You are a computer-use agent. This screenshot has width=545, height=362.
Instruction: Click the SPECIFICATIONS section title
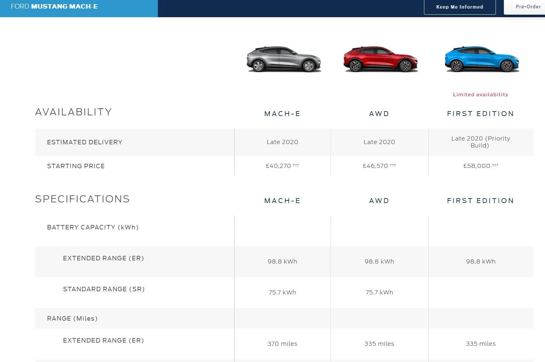point(82,199)
